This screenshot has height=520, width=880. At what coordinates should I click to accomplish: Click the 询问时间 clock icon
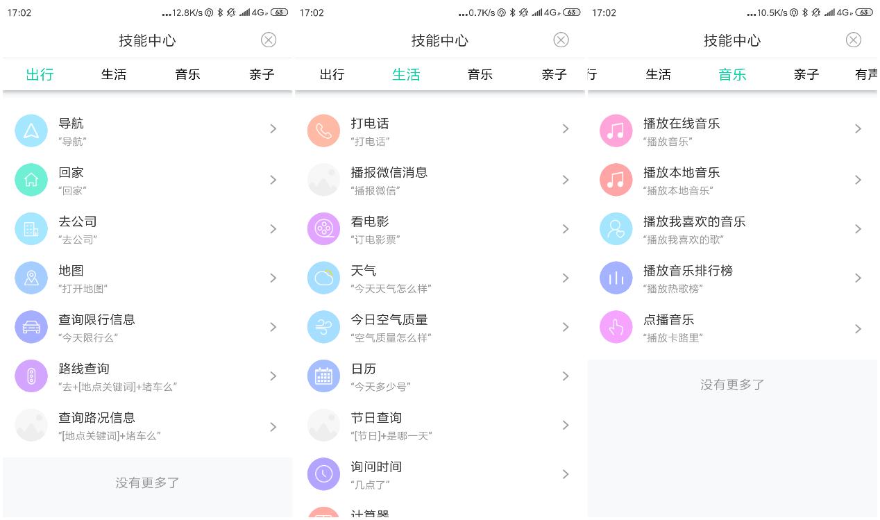coord(323,474)
